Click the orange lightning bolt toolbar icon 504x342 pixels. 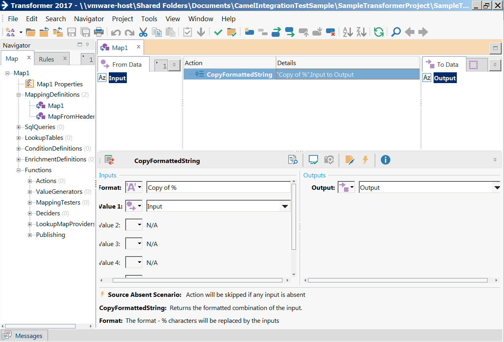tap(365, 160)
